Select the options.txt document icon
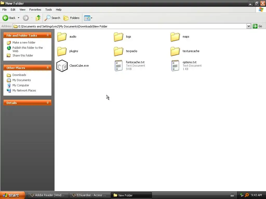The image size is (266, 199). click(175, 66)
